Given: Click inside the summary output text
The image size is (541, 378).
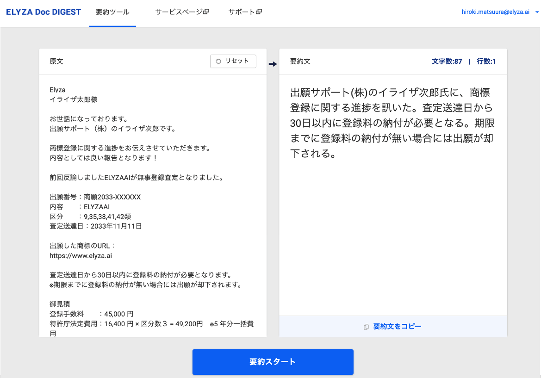Looking at the screenshot, I should [392, 123].
